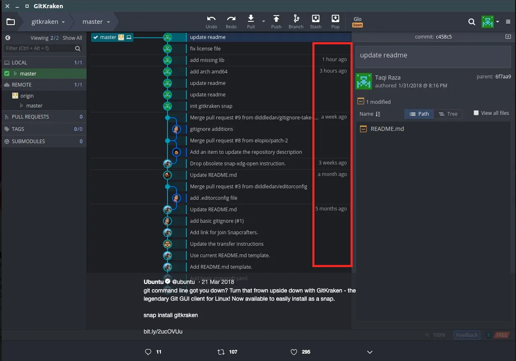The height and width of the screenshot is (361, 516).
Task: Click the 100% zoom indicator in status bar
Action: (x=435, y=335)
